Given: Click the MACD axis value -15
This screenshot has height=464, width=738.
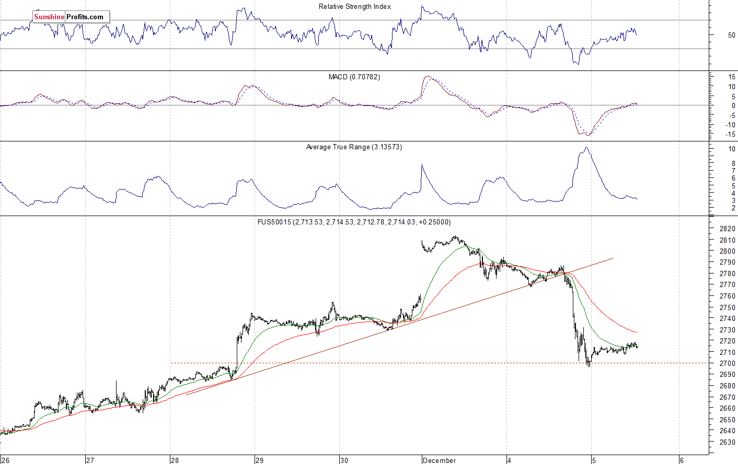Looking at the screenshot, I should coord(730,134).
